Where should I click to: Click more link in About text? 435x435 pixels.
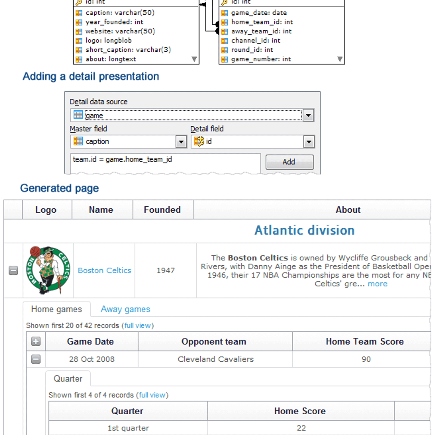coord(377,284)
